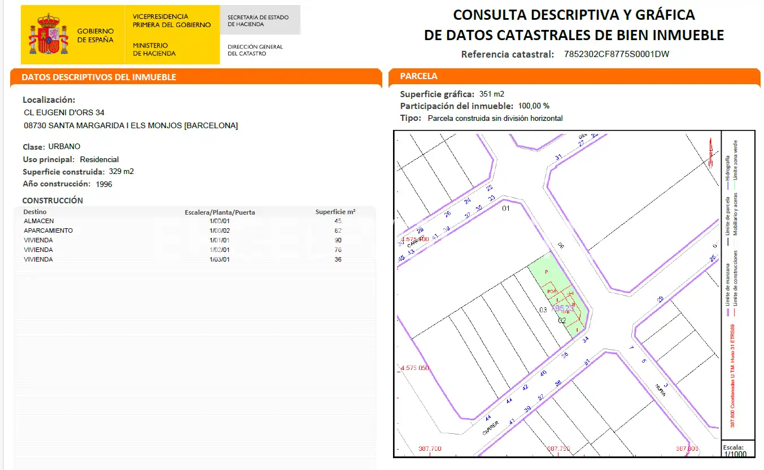This screenshot has width=764, height=470.
Task: Click the parcel label 03 on the map
Action: click(543, 310)
